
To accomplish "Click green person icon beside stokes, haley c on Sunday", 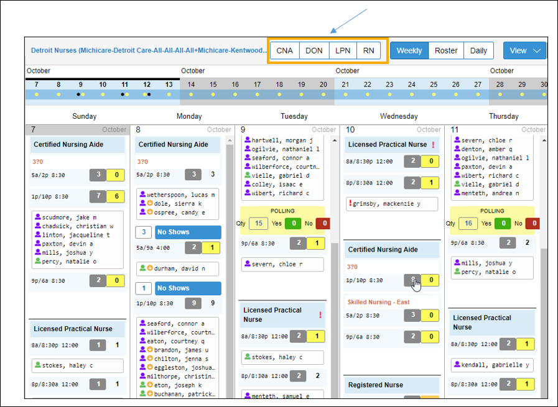I will [x=38, y=365].
